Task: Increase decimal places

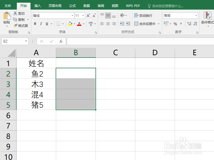Action: (189, 24)
